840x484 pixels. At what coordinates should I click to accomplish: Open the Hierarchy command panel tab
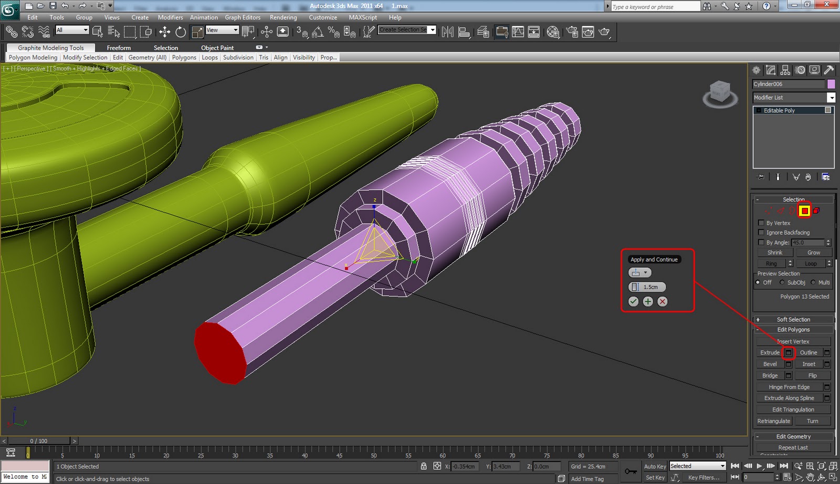[x=785, y=70]
